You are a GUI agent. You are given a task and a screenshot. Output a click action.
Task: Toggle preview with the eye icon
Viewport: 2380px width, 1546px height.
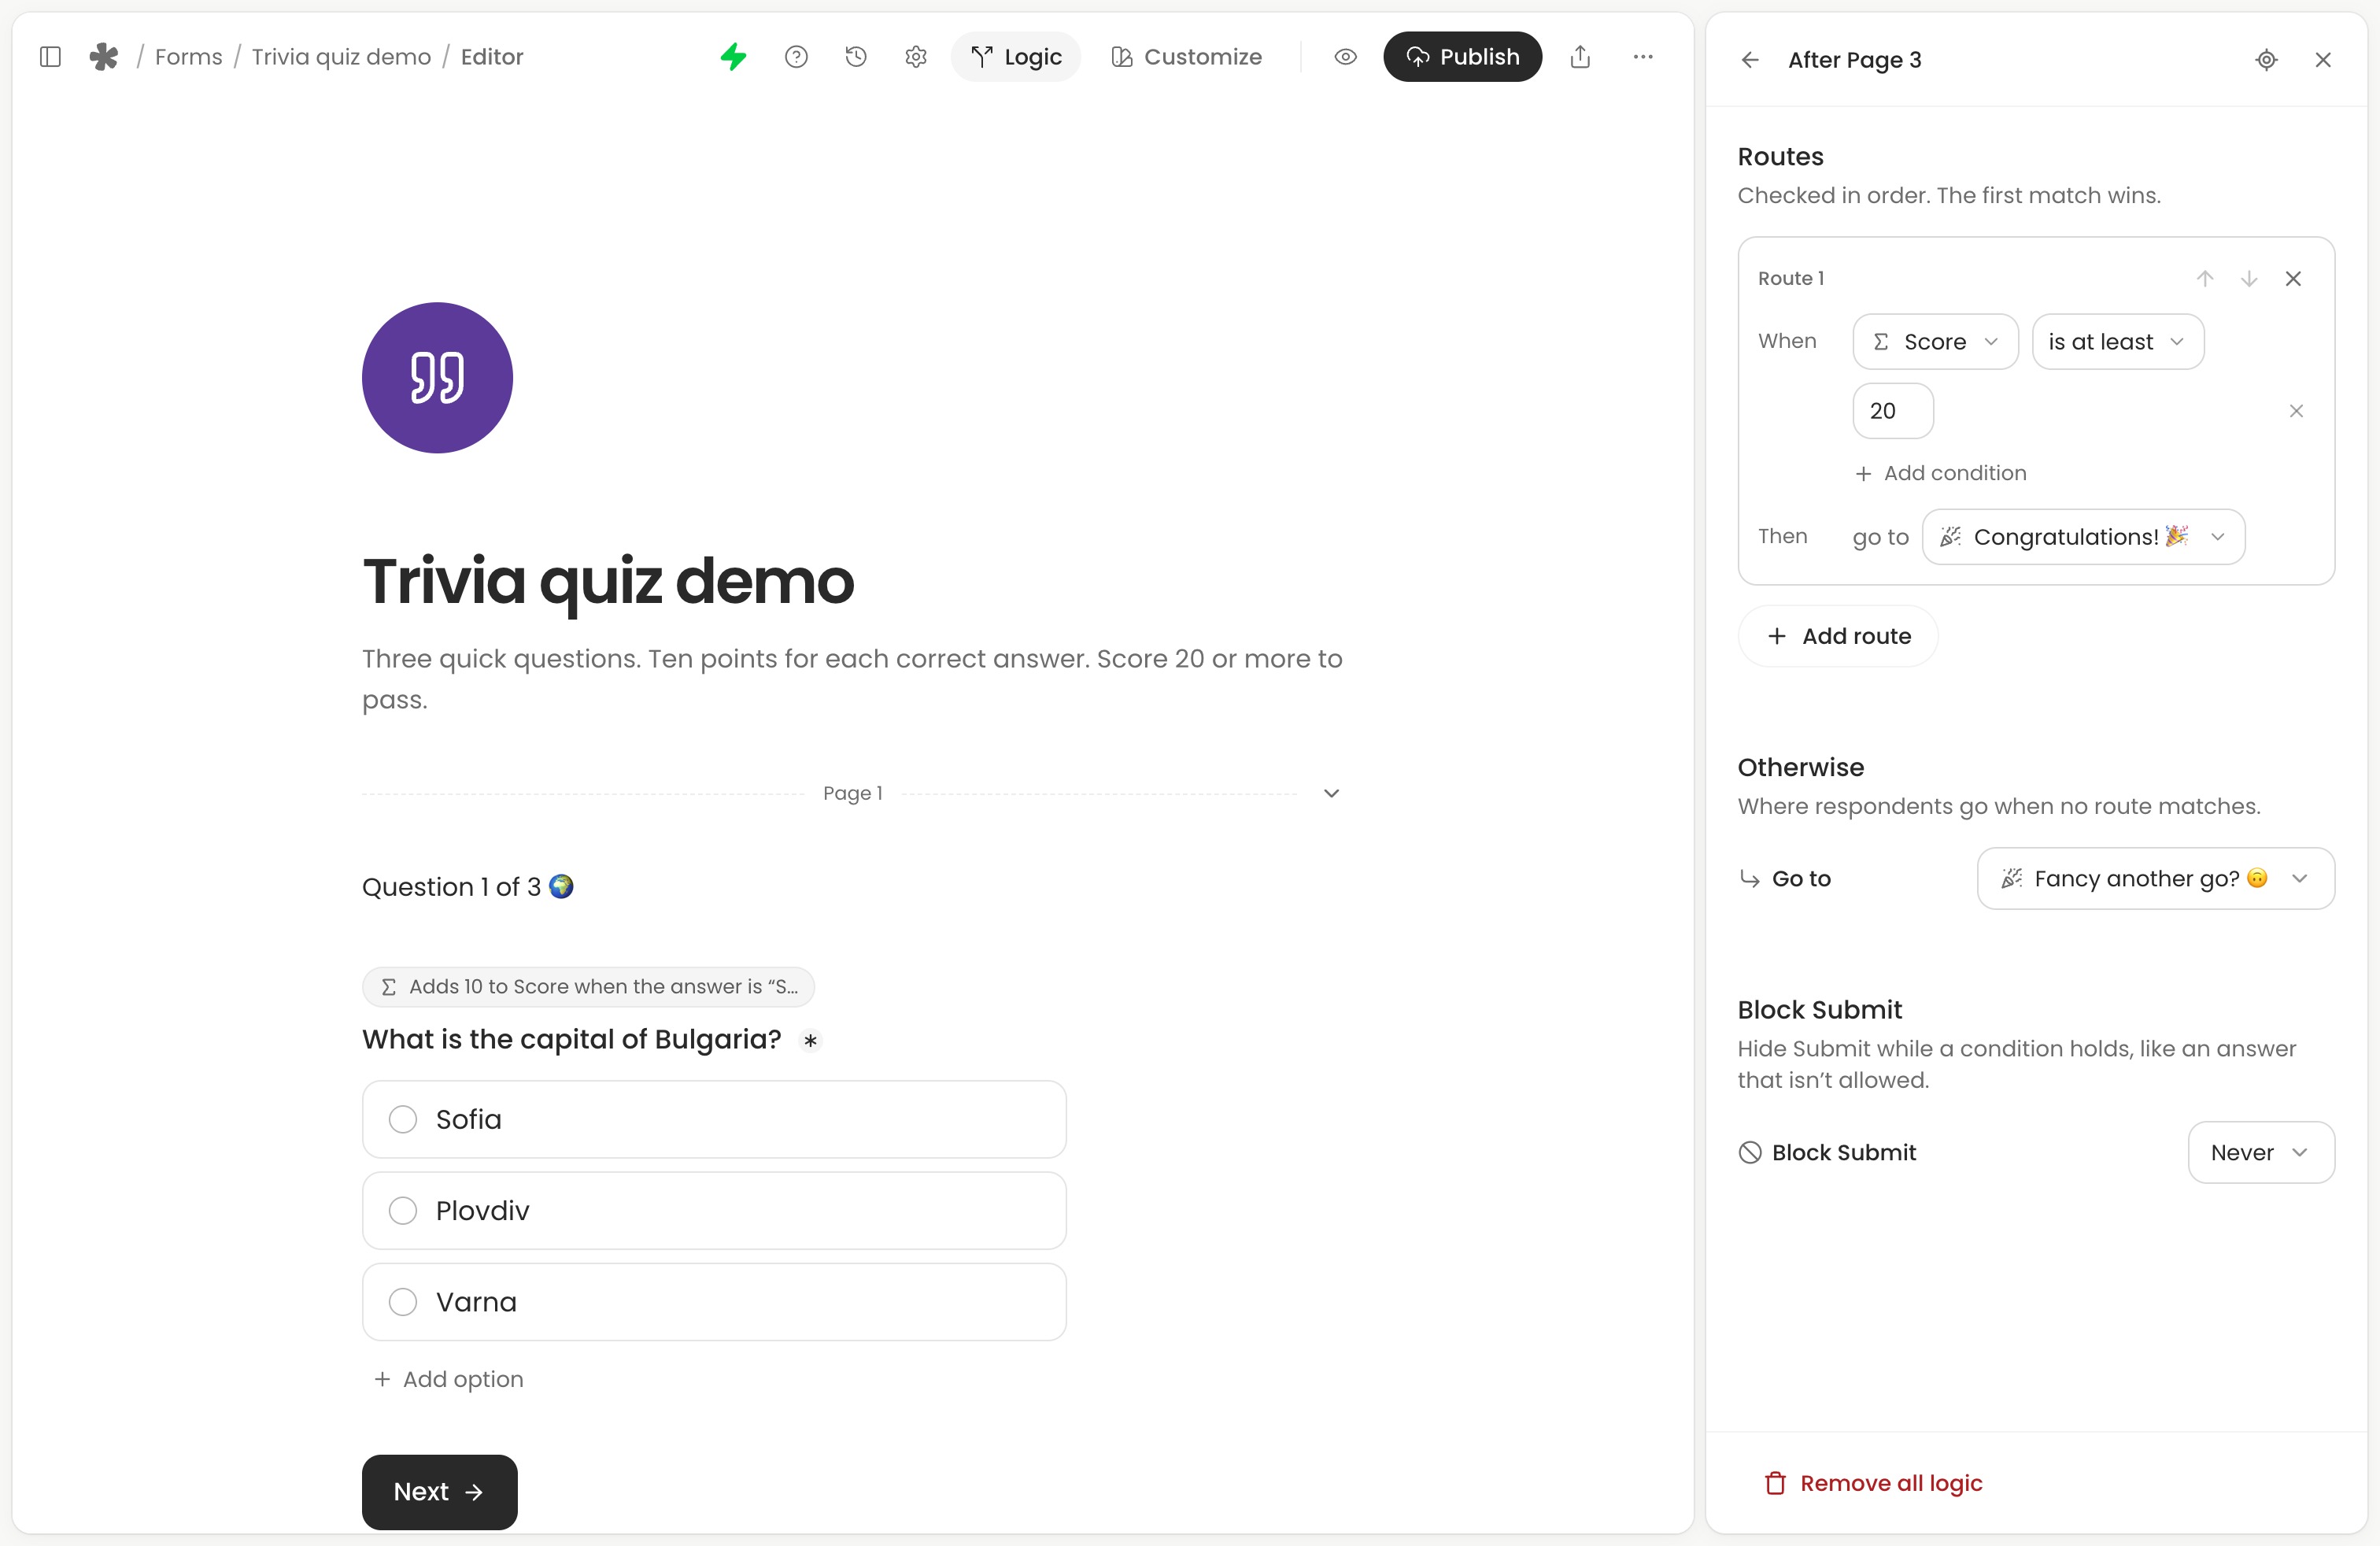click(x=1346, y=57)
